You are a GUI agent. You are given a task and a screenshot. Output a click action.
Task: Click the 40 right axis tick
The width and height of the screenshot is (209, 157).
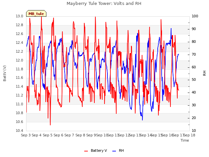tap(194, 92)
